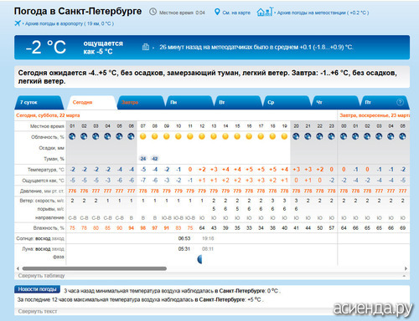Open the airport weather archive link
The image size is (419, 321).
(x=70, y=23)
